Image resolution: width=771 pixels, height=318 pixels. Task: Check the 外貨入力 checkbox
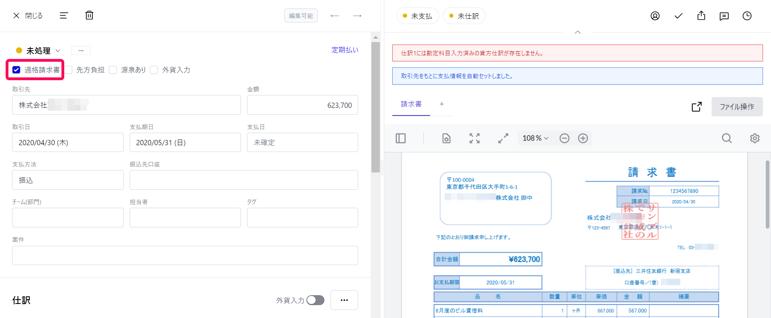(154, 70)
